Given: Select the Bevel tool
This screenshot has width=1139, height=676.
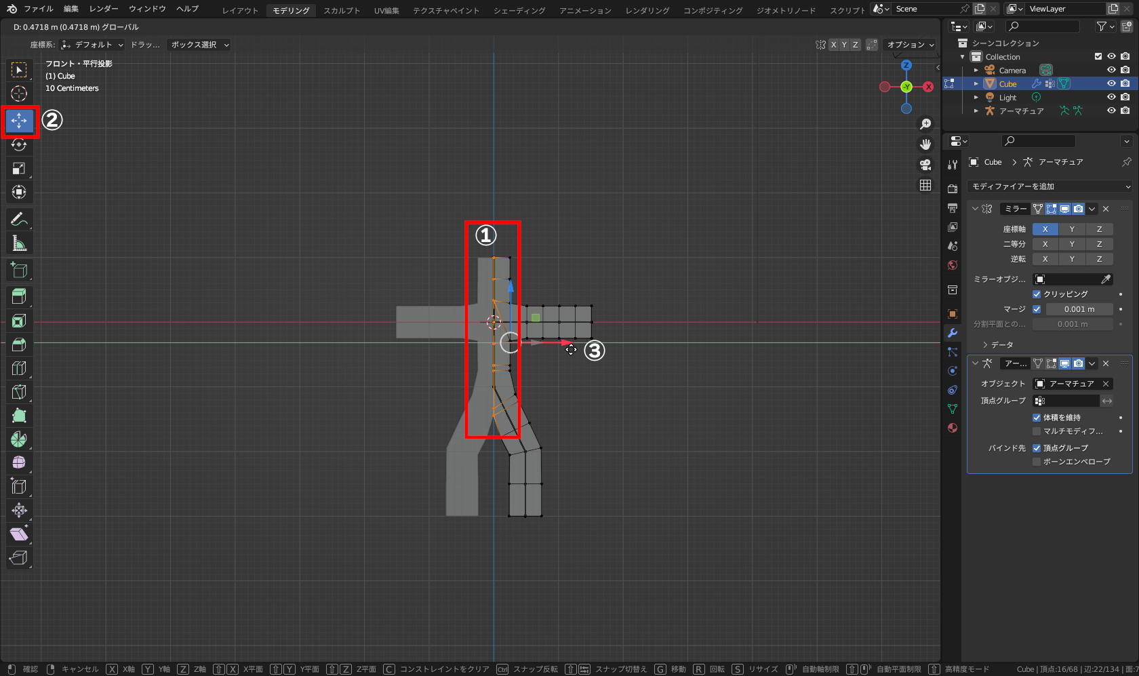Looking at the screenshot, I should point(19,344).
